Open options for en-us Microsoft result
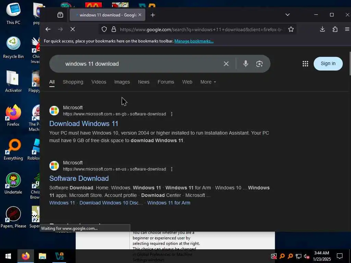 [x=172, y=169]
